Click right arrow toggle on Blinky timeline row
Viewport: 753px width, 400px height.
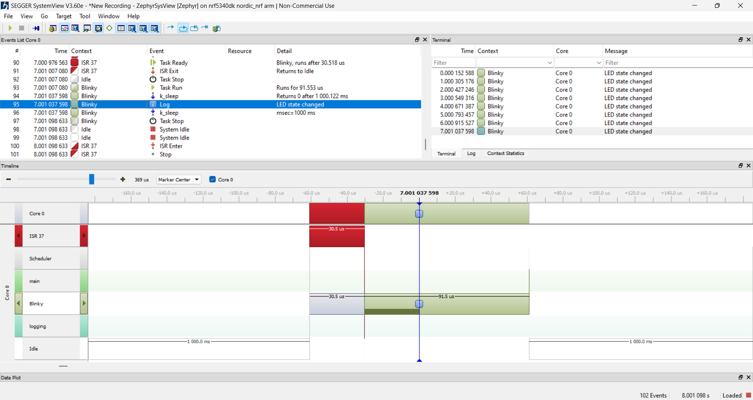tap(84, 304)
